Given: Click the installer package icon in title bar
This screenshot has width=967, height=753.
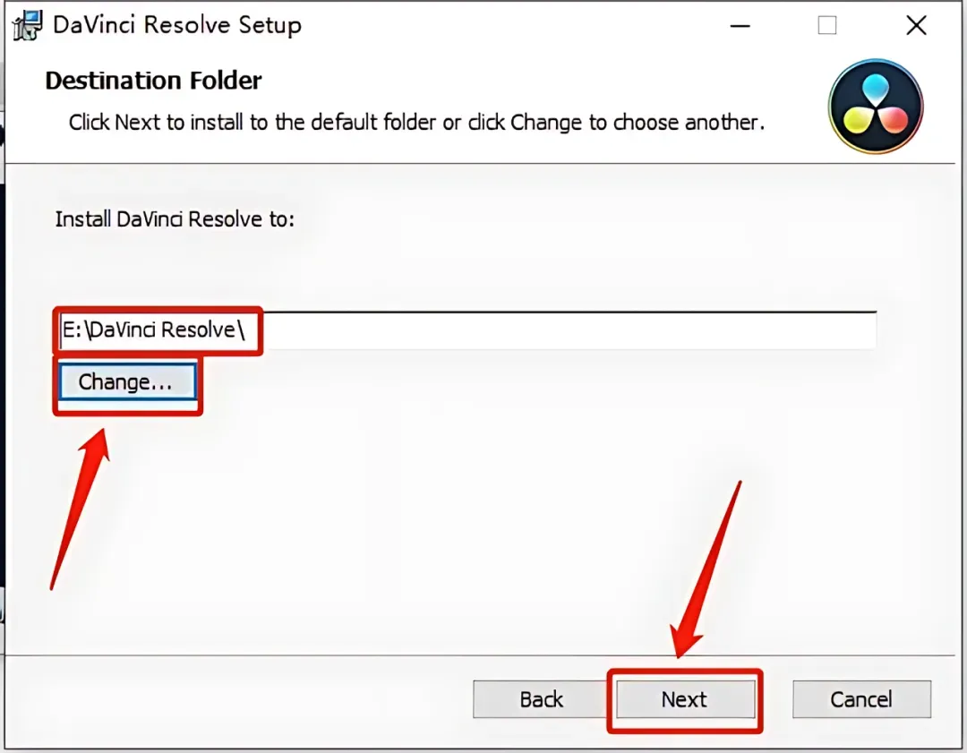Looking at the screenshot, I should (28, 25).
